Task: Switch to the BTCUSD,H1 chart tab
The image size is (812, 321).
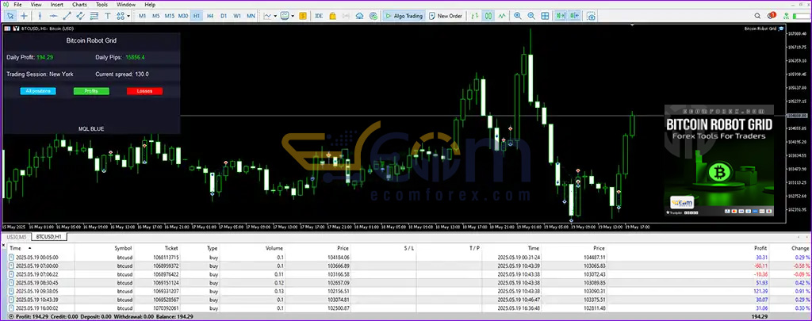Action: [49, 237]
